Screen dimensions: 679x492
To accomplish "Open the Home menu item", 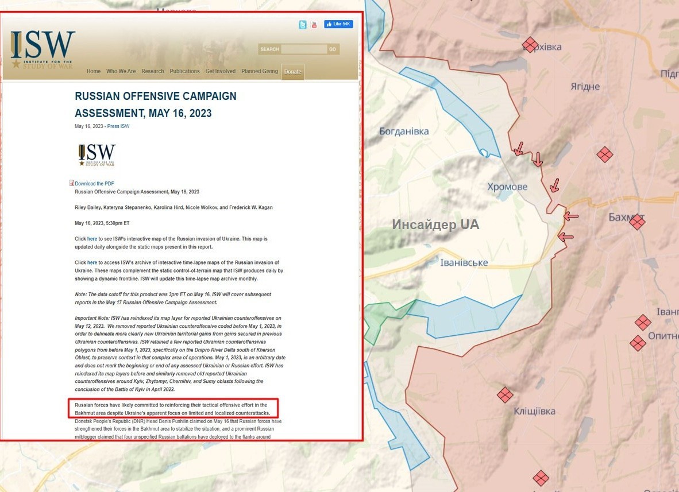I will 94,71.
